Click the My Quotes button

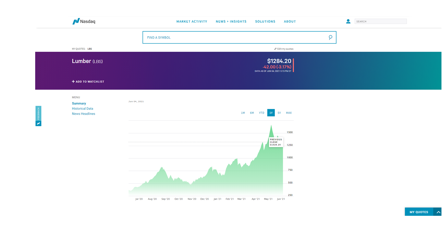(x=419, y=212)
